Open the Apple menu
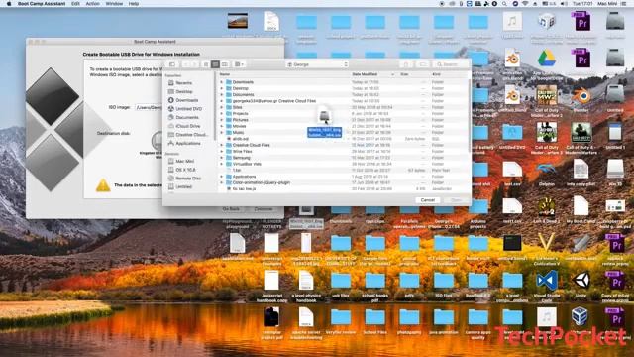 coord(9,4)
